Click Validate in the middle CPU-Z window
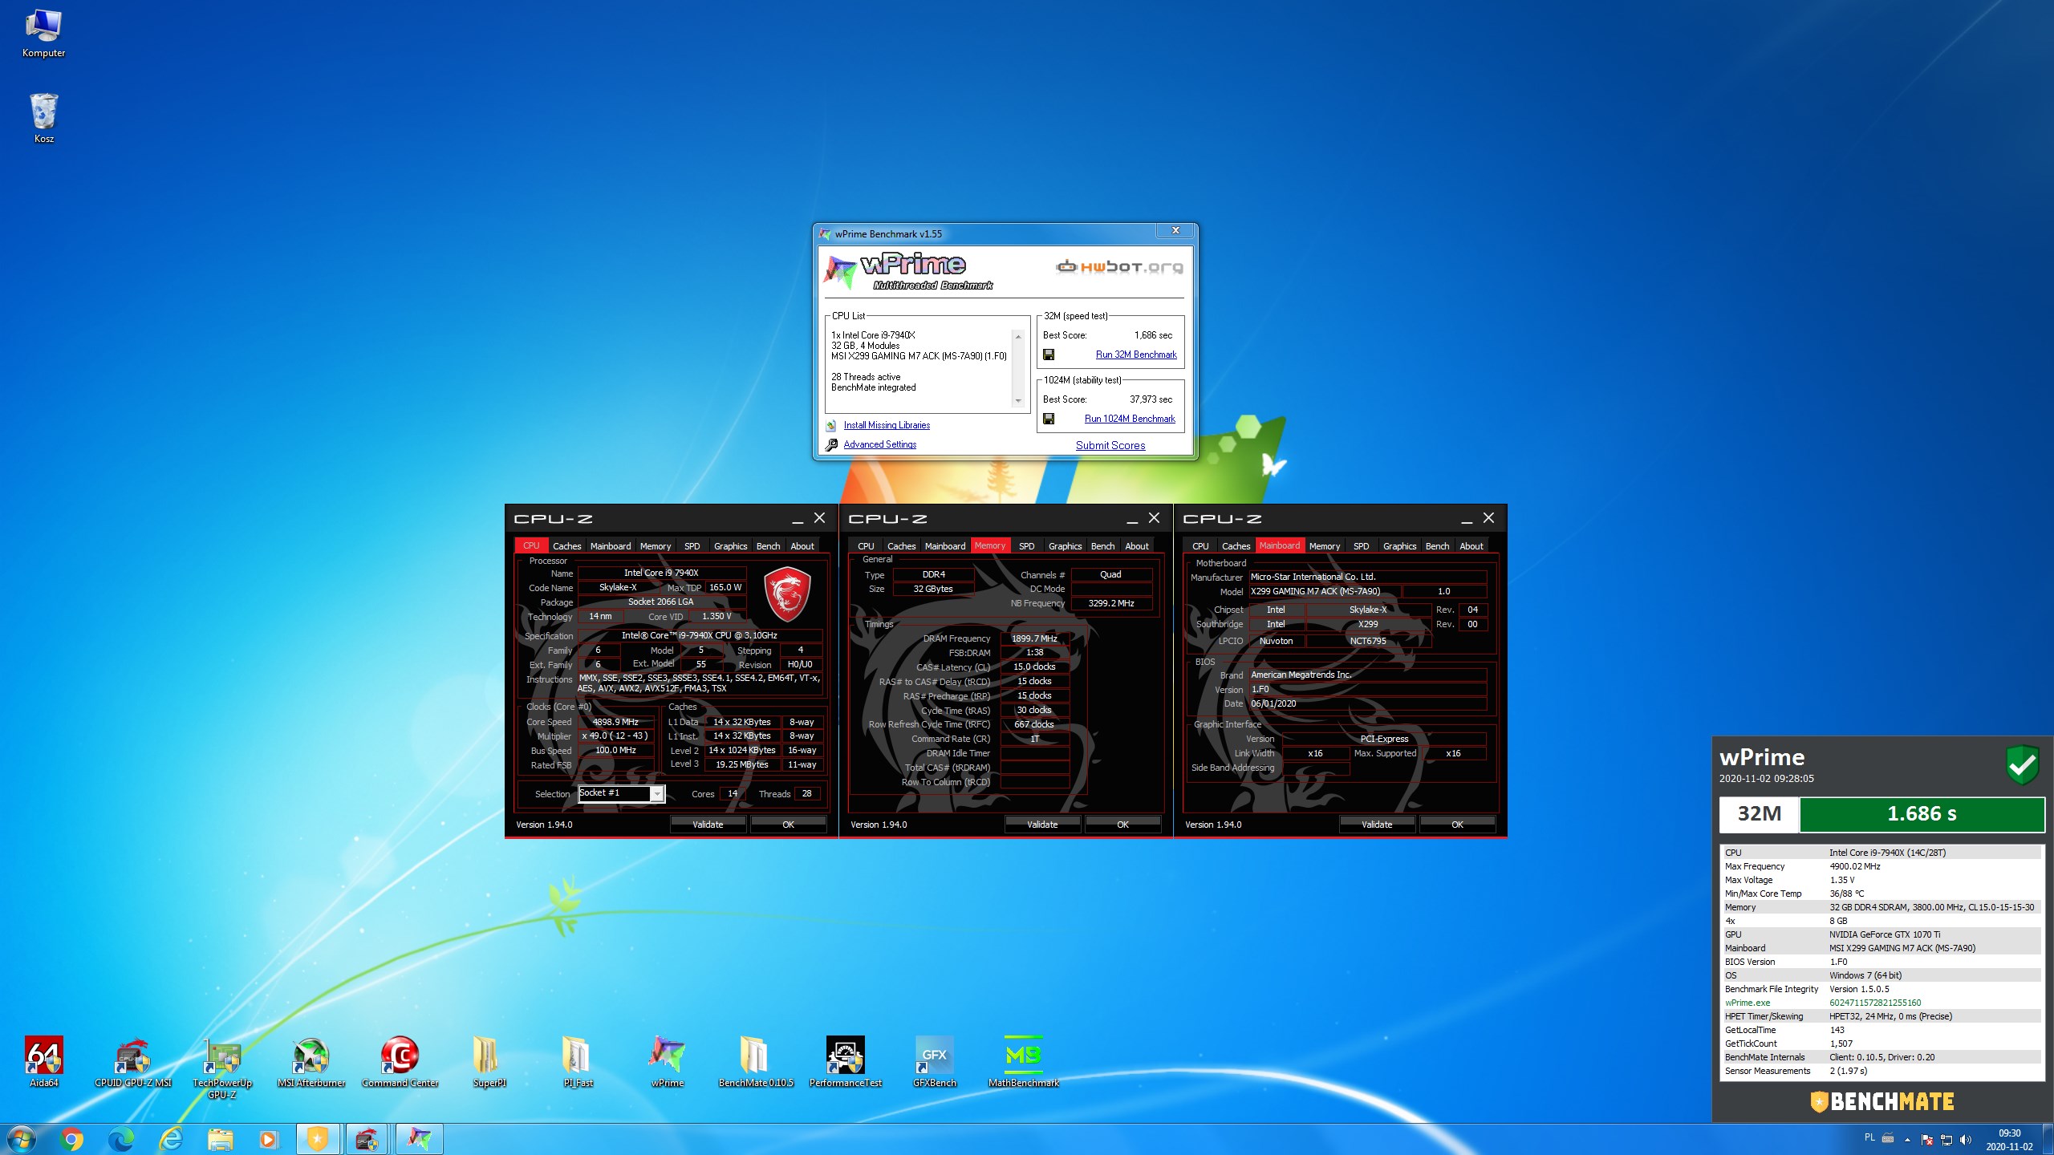Image resolution: width=2054 pixels, height=1155 pixels. (1042, 825)
